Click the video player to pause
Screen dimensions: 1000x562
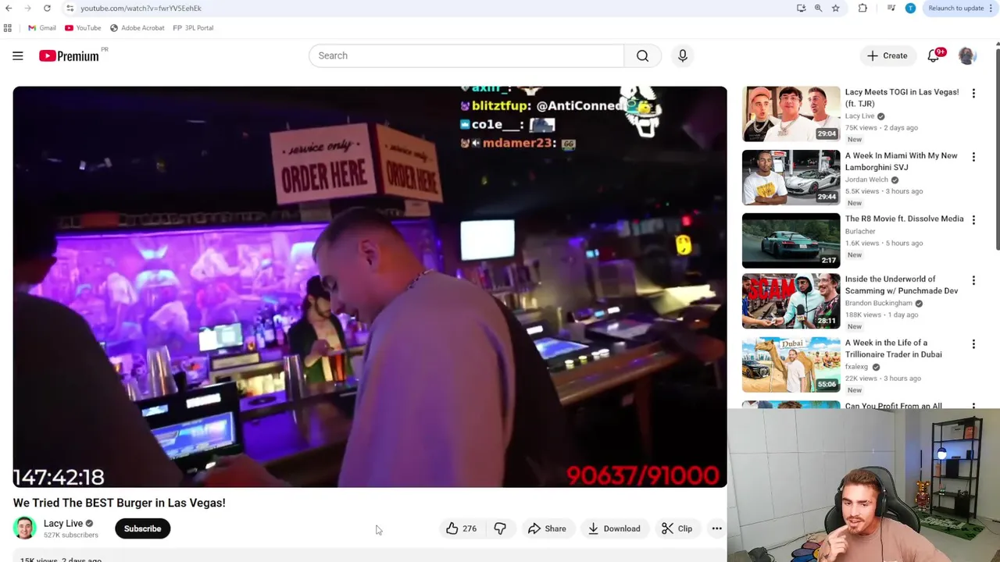(x=370, y=286)
